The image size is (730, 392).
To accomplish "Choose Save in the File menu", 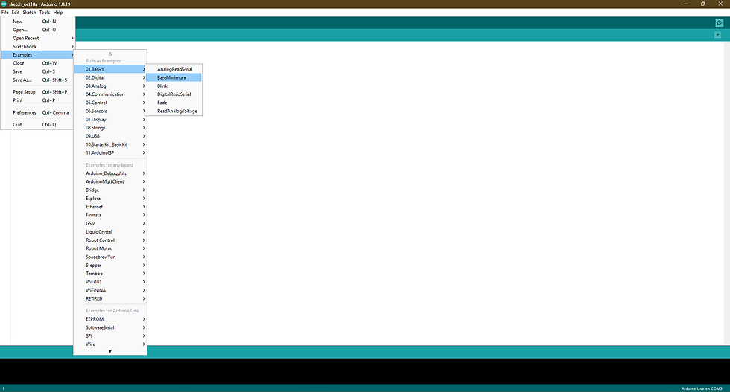I will [x=37, y=71].
